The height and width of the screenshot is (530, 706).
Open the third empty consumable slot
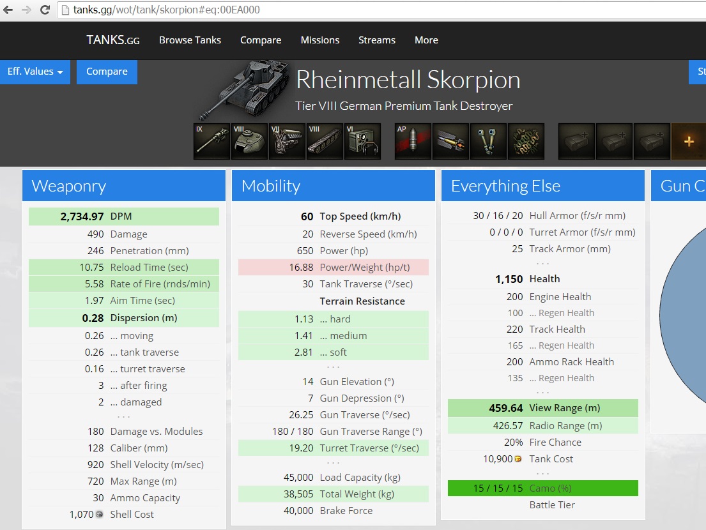(x=652, y=141)
